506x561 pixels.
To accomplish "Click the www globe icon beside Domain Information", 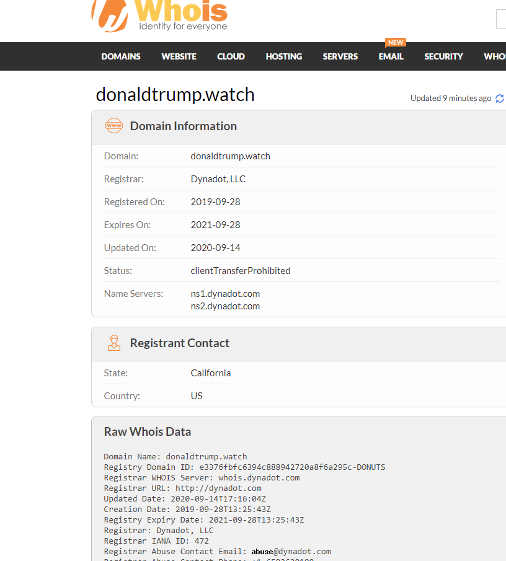I will click(x=114, y=126).
